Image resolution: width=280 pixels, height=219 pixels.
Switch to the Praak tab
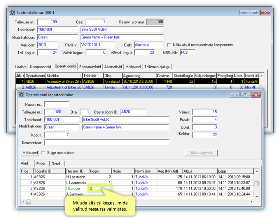(41, 164)
